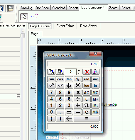
Task: Click the MC memory clear key
Action: tap(95, 93)
